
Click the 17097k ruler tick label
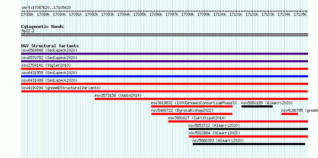[172, 14]
